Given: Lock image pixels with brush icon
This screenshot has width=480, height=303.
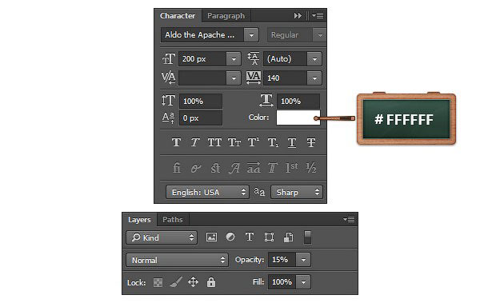Looking at the screenshot, I should point(176,282).
